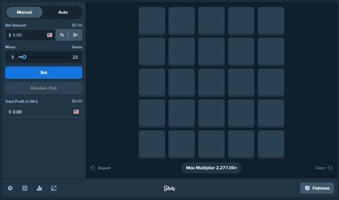The height and width of the screenshot is (200, 339).
Task: Click Clear below the grid
Action: click(324, 168)
